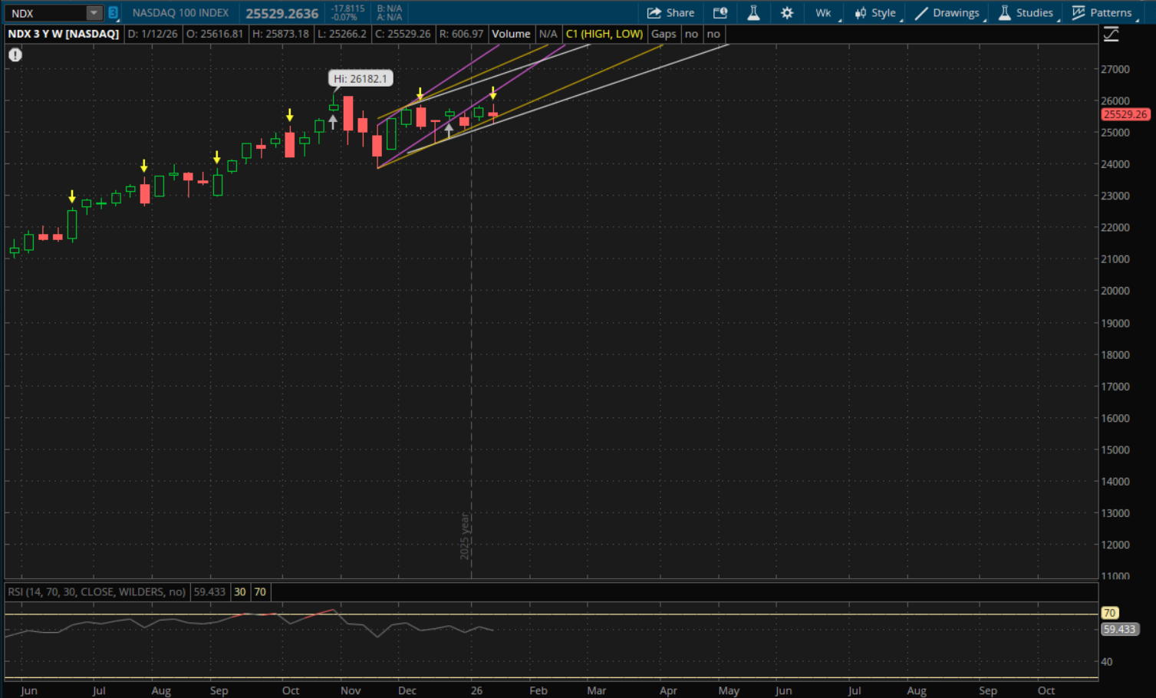Click the C1 (HIGH, LOW) study label
The width and height of the screenshot is (1156, 698).
point(604,34)
